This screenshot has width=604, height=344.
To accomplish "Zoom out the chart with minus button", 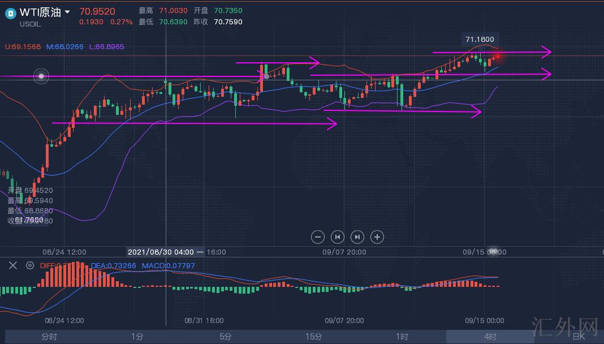I will [x=318, y=237].
